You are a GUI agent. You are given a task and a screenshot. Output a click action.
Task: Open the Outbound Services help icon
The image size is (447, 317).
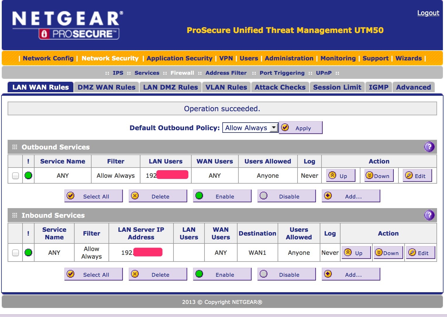[429, 147]
